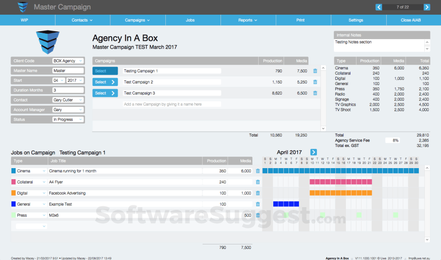Click the Master Name field

(x=68, y=71)
